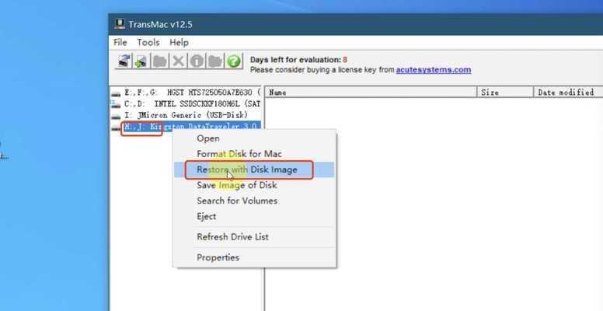Click the drive icon beside Kingston DataTraveler
This screenshot has height=311, width=603.
click(x=116, y=128)
